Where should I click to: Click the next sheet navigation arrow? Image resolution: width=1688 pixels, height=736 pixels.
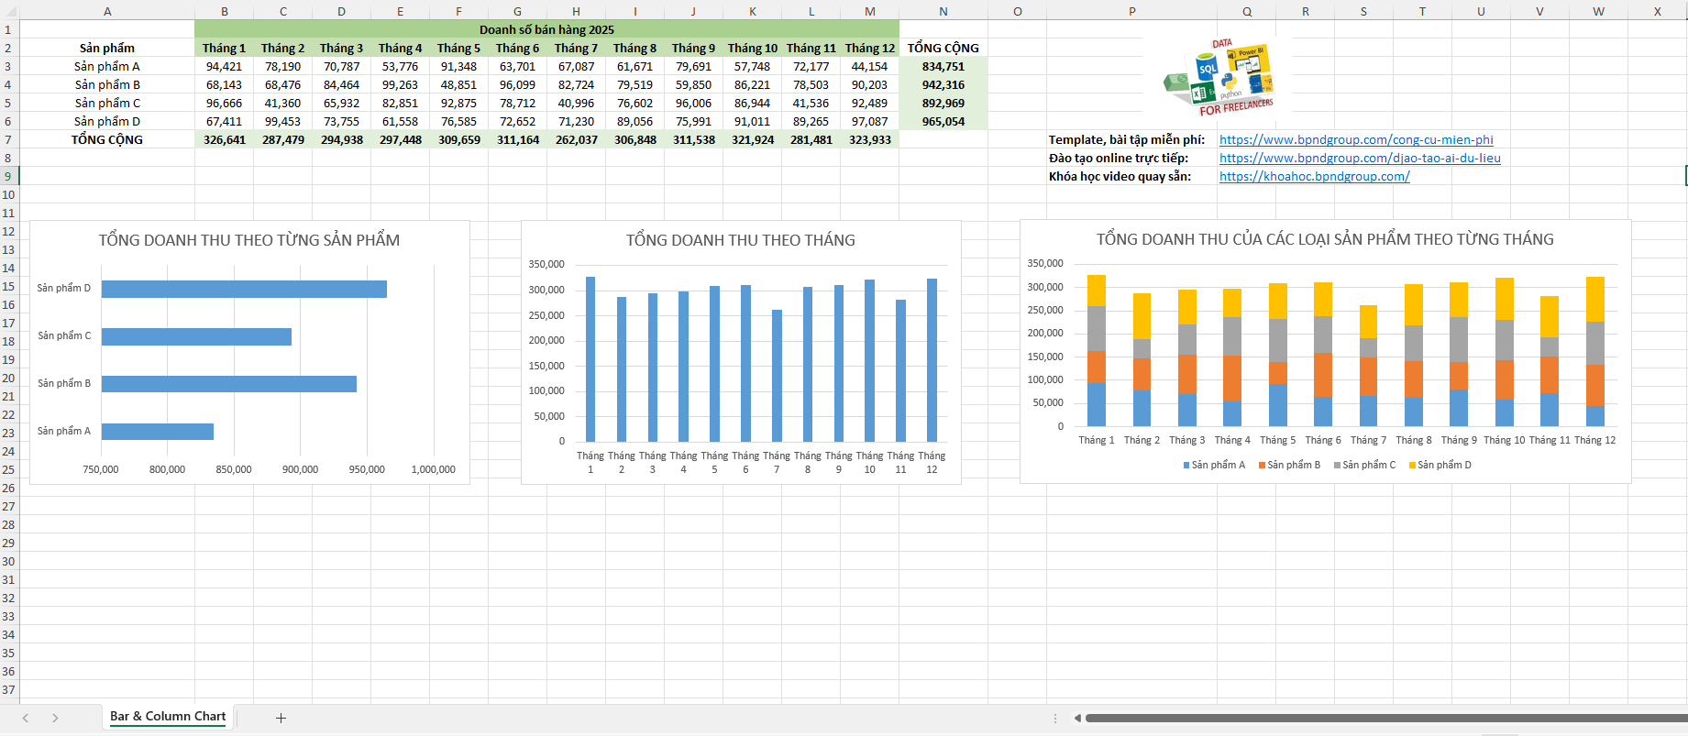tap(55, 718)
